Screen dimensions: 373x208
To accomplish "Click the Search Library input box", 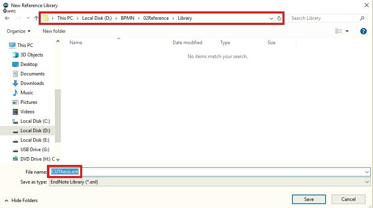I will pos(324,18).
